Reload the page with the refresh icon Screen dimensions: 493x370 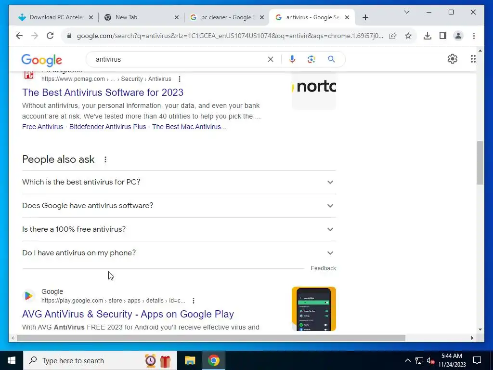pos(50,36)
